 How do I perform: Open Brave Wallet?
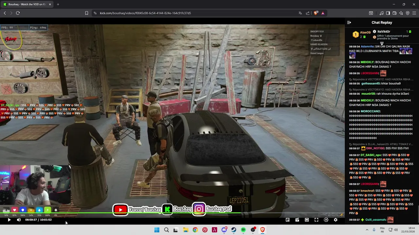coord(394,13)
